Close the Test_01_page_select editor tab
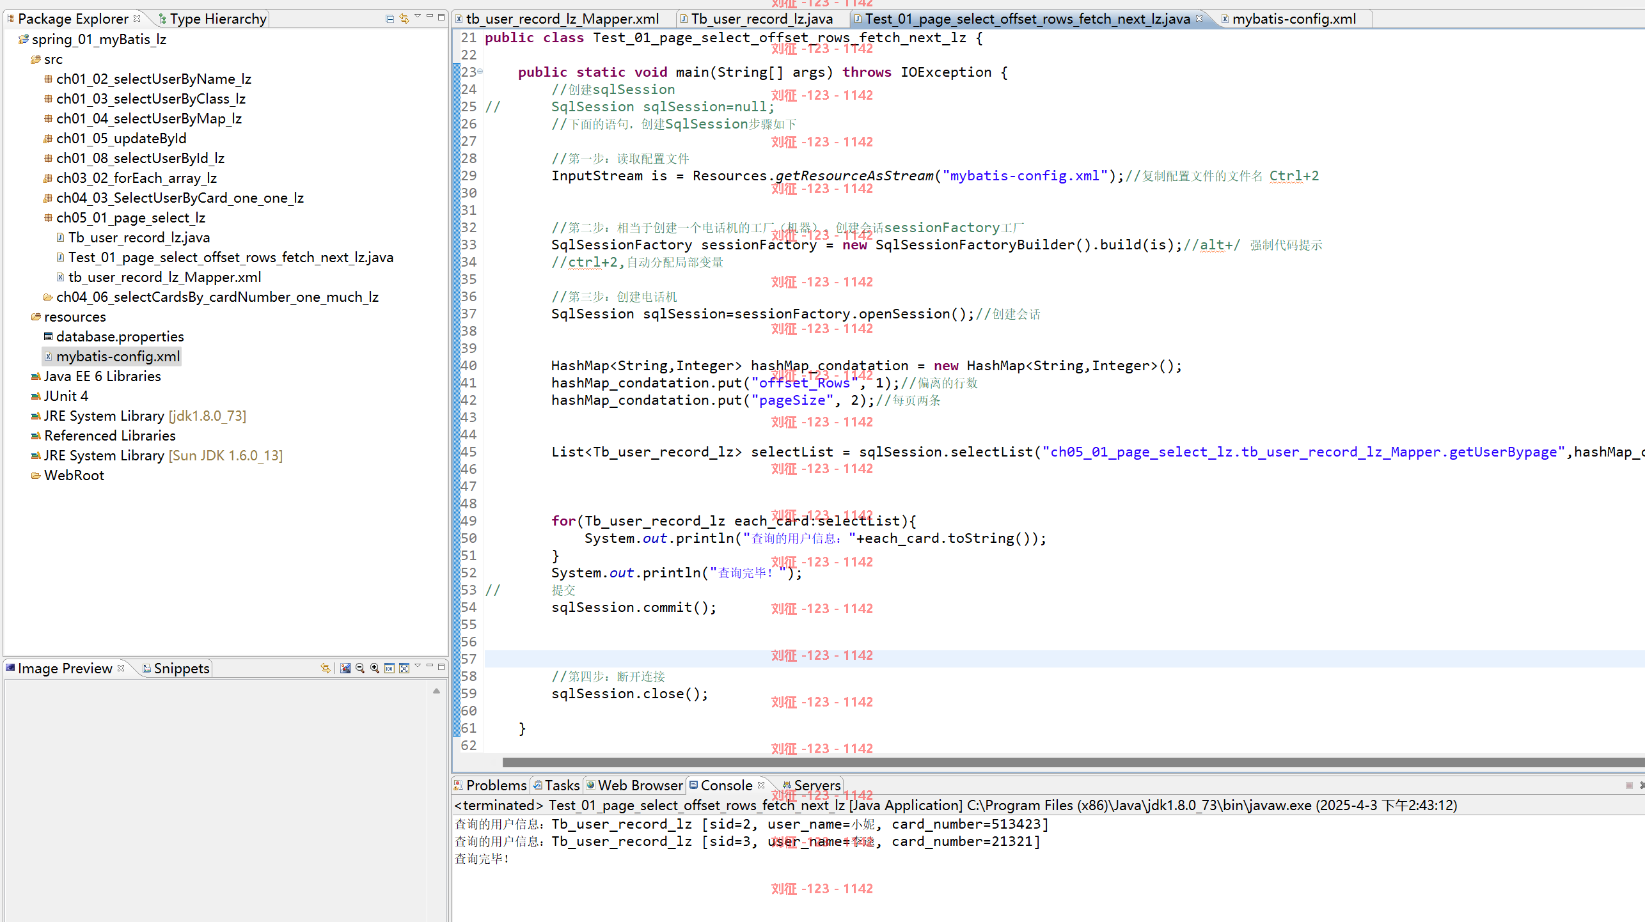1645x922 pixels. point(1199,19)
